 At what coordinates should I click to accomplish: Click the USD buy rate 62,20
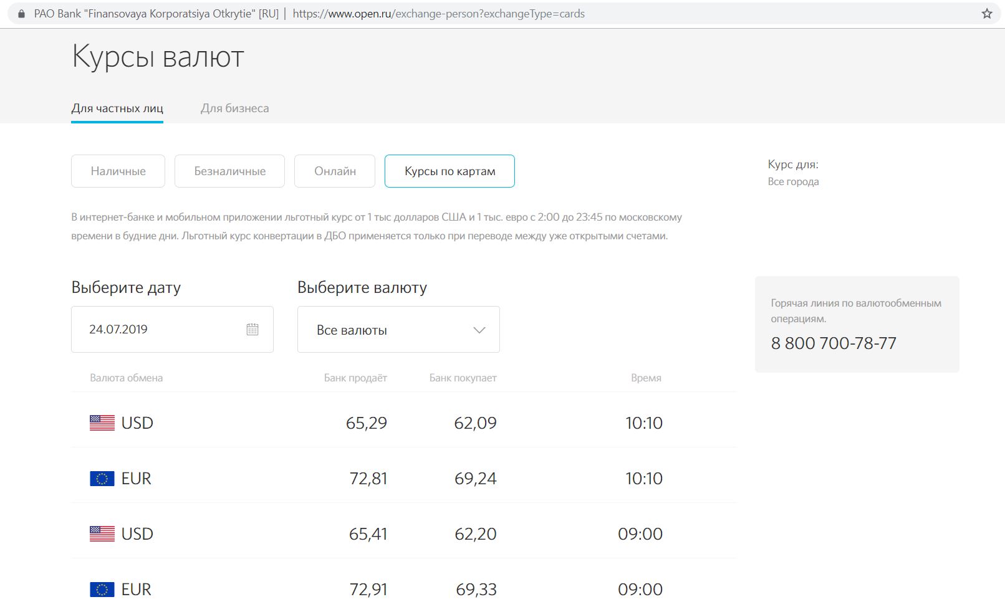click(x=475, y=534)
